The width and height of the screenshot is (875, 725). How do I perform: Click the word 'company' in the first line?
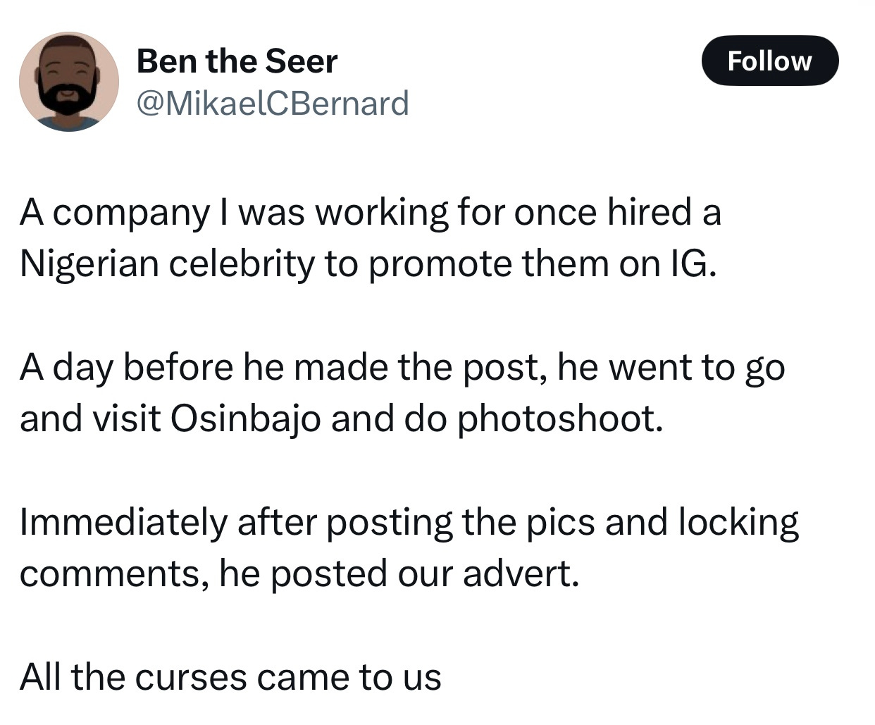pyautogui.click(x=130, y=212)
